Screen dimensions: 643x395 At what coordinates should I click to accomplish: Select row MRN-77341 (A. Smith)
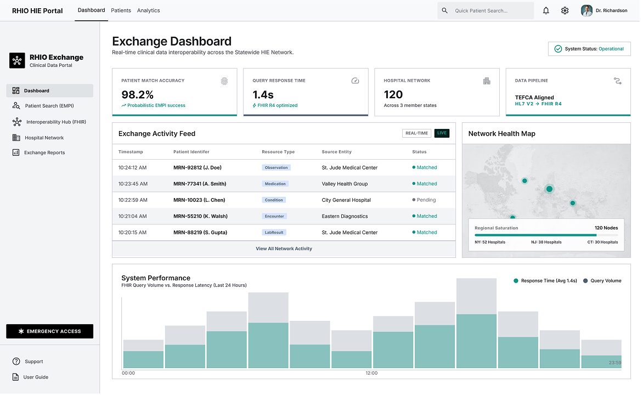point(285,184)
